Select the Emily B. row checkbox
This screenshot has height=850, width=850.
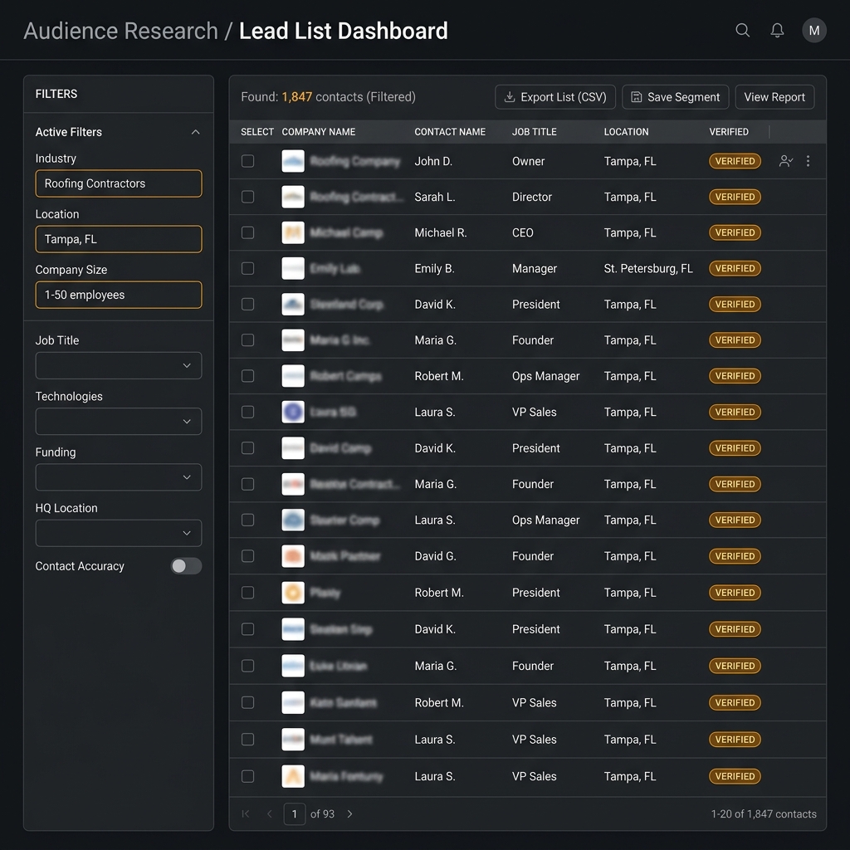247,268
